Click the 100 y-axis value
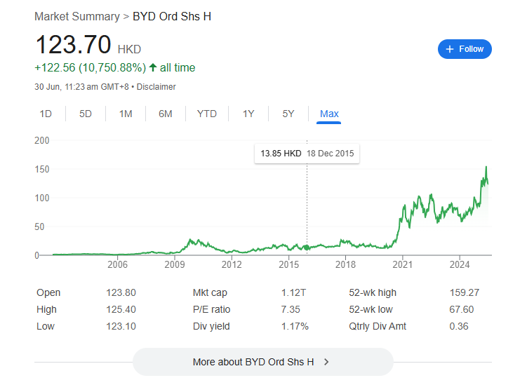The image size is (527, 392). click(x=41, y=198)
